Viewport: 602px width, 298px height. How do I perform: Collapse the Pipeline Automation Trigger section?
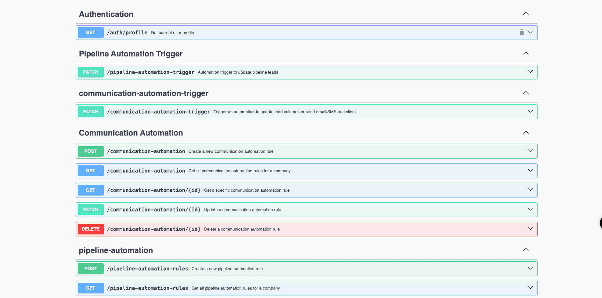point(526,53)
